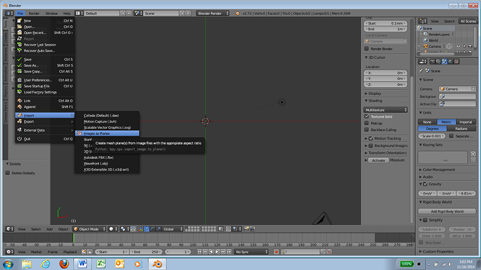The width and height of the screenshot is (481, 270).
Task: Click the OpenGL render animation icon
Action: (x=252, y=229)
